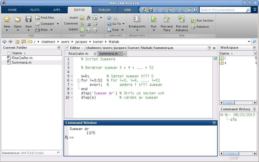This screenshot has height=162, width=259.
Task: Click the Save floppy disk icon
Action: 29,19
